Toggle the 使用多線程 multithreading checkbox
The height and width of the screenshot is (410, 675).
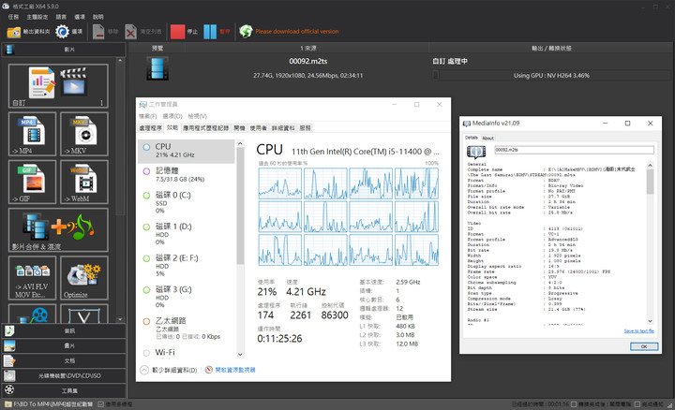tap(100, 404)
